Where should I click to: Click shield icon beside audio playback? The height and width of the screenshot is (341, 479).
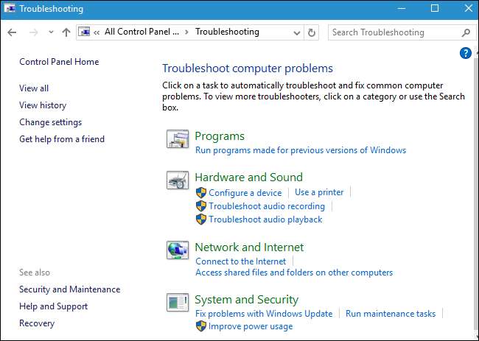201,219
